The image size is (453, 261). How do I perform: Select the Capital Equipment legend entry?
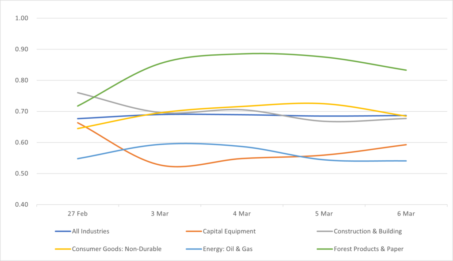[x=229, y=231]
